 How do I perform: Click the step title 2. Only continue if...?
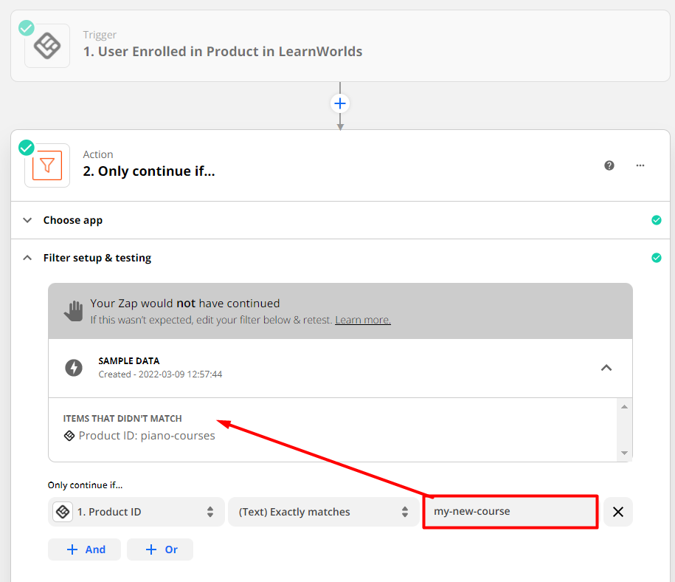coord(149,171)
